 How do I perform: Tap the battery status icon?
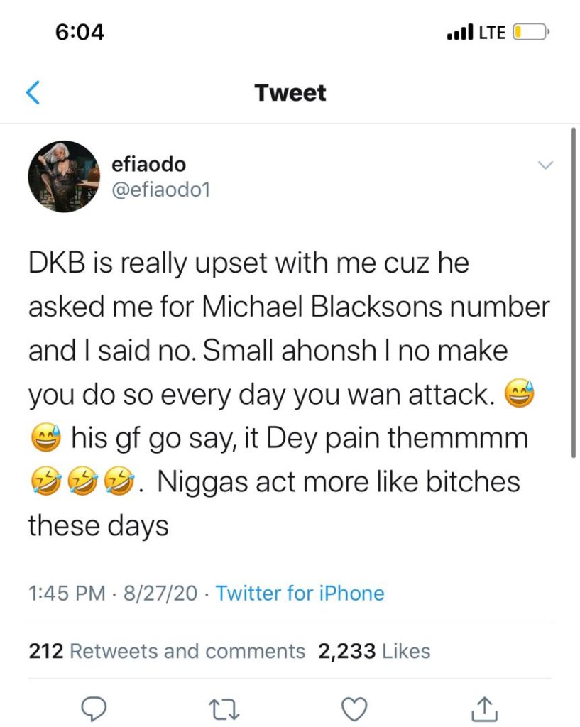coord(530,33)
